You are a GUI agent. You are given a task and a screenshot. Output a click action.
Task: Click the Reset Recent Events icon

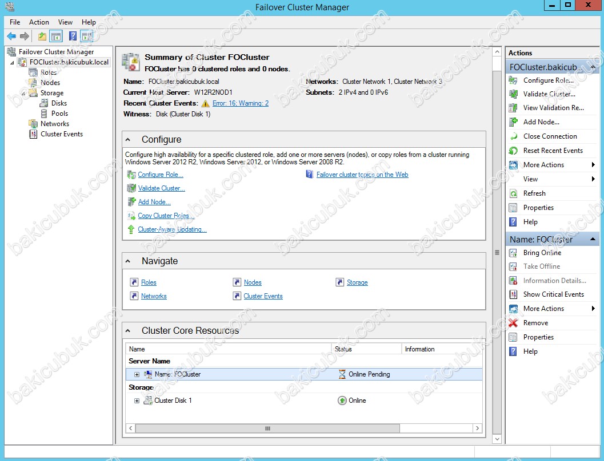click(x=513, y=151)
